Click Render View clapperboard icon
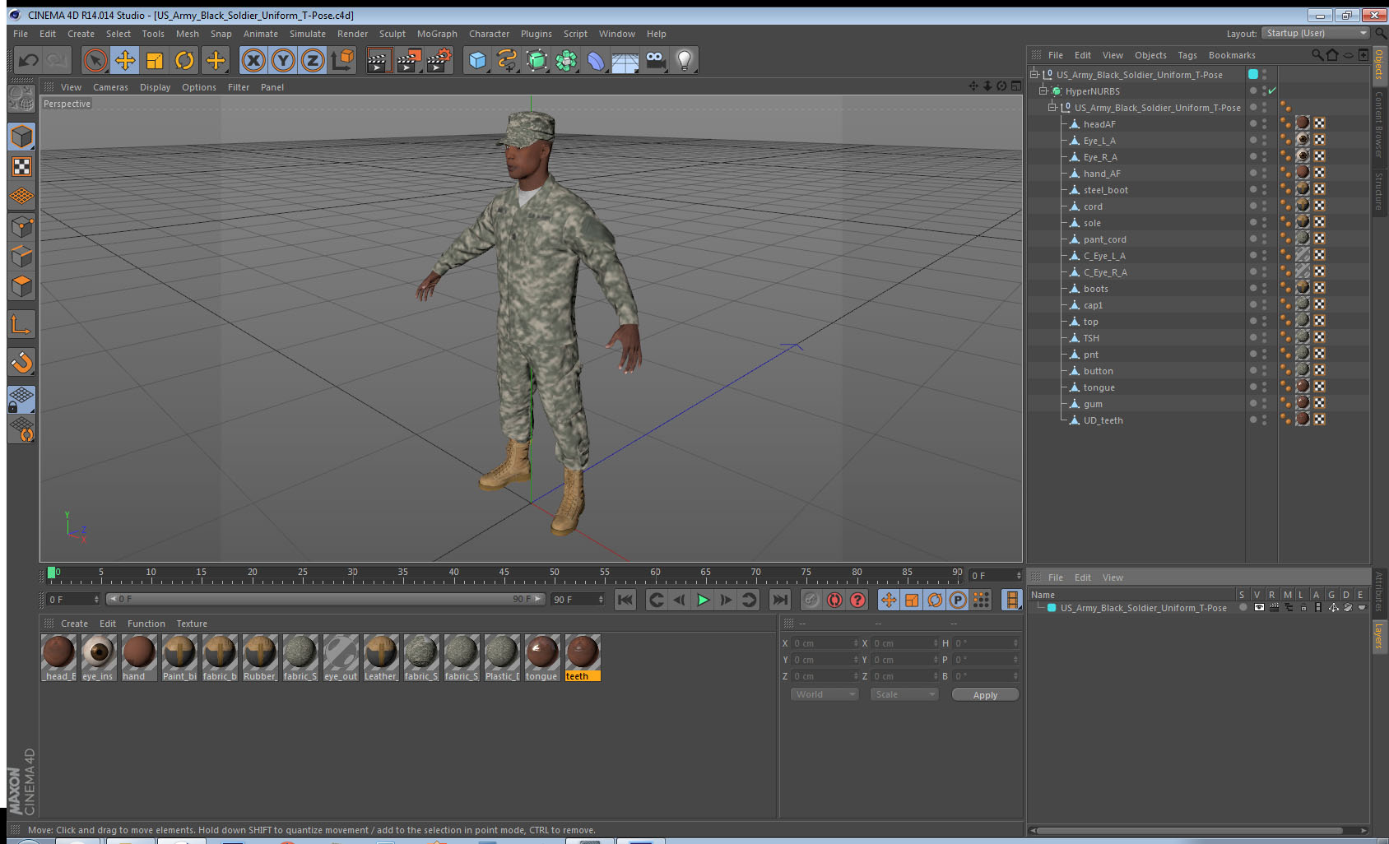 point(379,60)
